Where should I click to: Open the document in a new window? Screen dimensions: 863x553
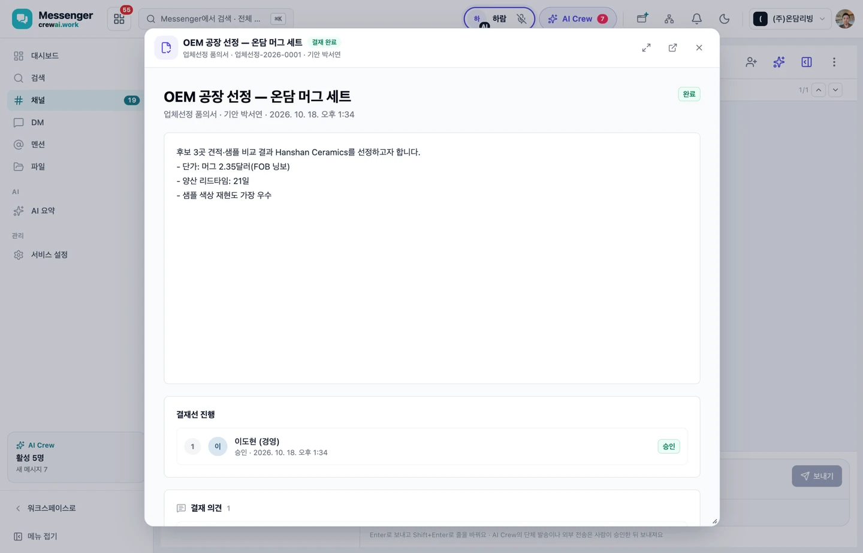(672, 48)
